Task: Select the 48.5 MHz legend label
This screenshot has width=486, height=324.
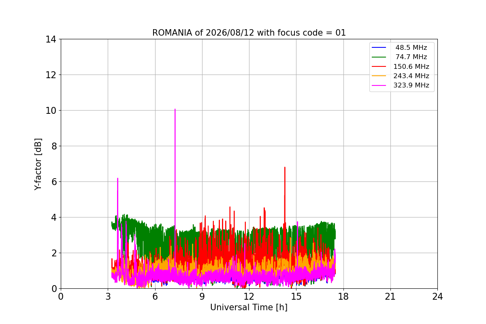Action: click(x=411, y=48)
